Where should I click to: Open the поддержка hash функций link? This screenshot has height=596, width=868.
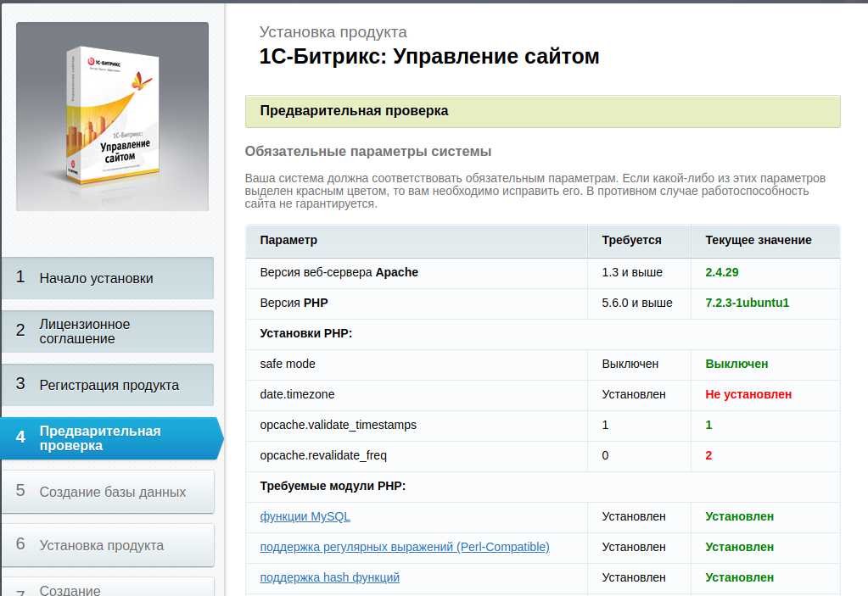click(329, 577)
